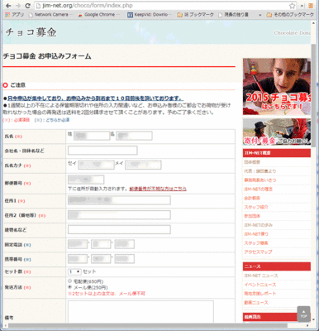Open the アクセスマップ sidebar link
The width and height of the screenshot is (319, 331).
(258, 252)
